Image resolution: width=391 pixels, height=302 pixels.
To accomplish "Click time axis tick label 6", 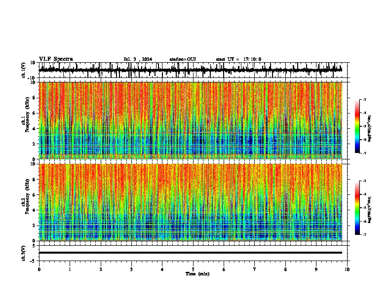I will point(224,269).
